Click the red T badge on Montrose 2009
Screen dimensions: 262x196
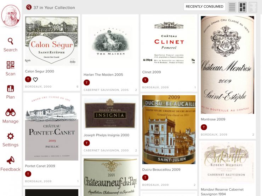(204, 127)
